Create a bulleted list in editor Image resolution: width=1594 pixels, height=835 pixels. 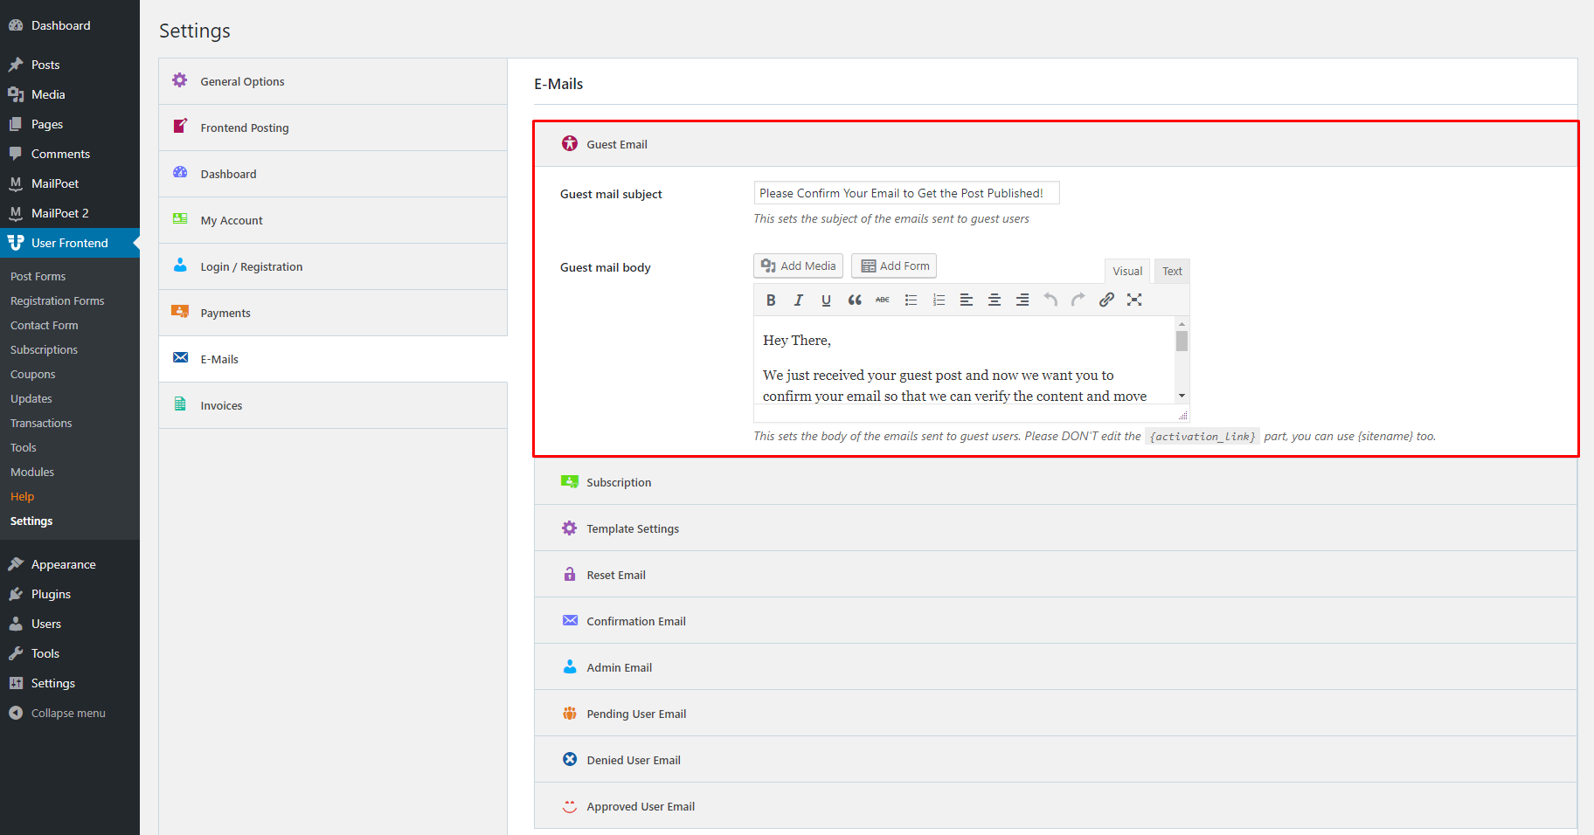[911, 300]
